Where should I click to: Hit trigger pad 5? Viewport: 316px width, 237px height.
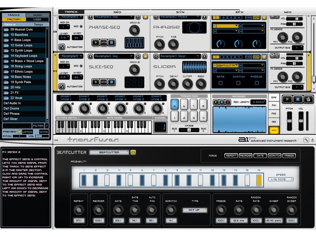click(x=174, y=104)
